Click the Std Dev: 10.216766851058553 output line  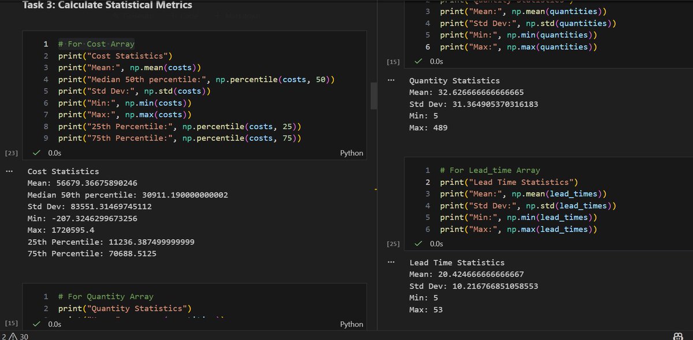(474, 286)
